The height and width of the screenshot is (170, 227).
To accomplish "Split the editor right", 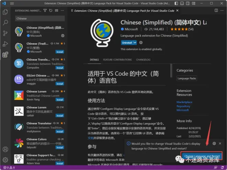I will [216, 10].
